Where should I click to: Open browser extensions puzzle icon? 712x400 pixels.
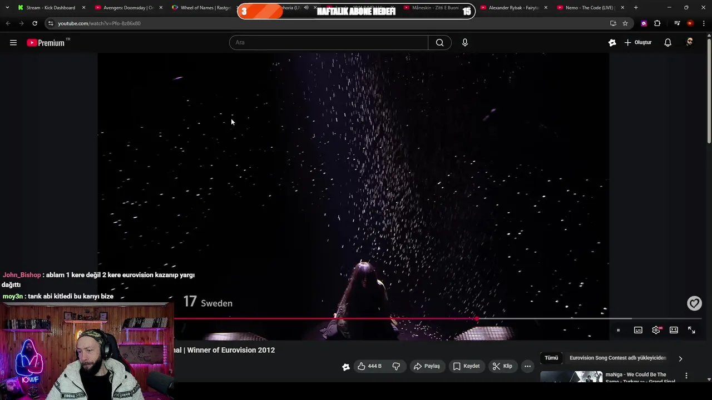tap(657, 23)
